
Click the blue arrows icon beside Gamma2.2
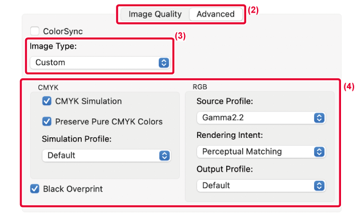[x=319, y=118]
